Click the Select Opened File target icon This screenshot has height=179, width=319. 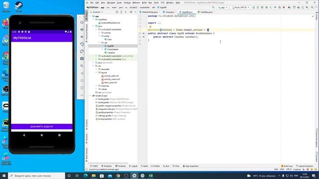point(117,12)
